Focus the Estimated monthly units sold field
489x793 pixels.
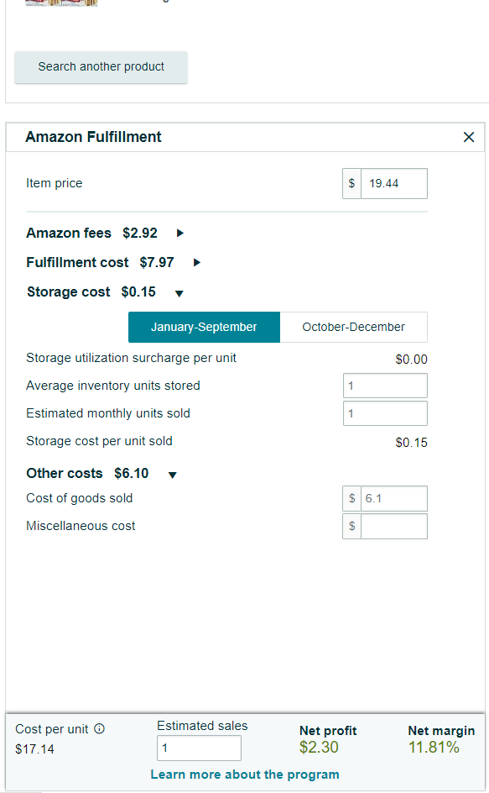click(x=385, y=413)
